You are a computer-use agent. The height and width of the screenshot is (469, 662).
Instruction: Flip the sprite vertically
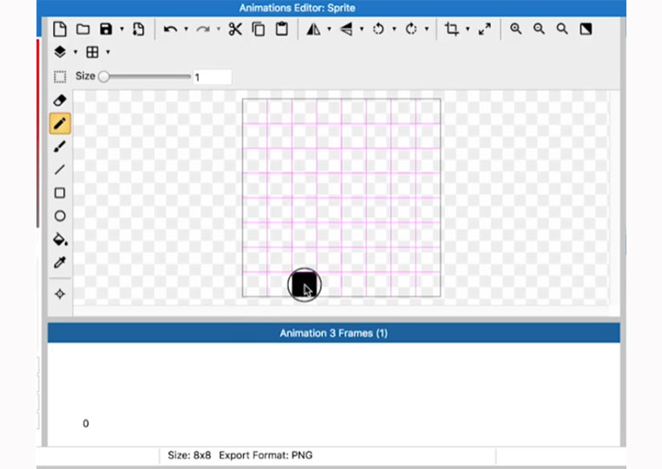coord(346,29)
